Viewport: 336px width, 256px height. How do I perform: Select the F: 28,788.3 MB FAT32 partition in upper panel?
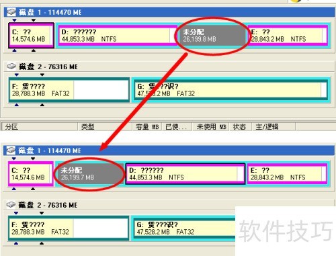[x=69, y=90]
